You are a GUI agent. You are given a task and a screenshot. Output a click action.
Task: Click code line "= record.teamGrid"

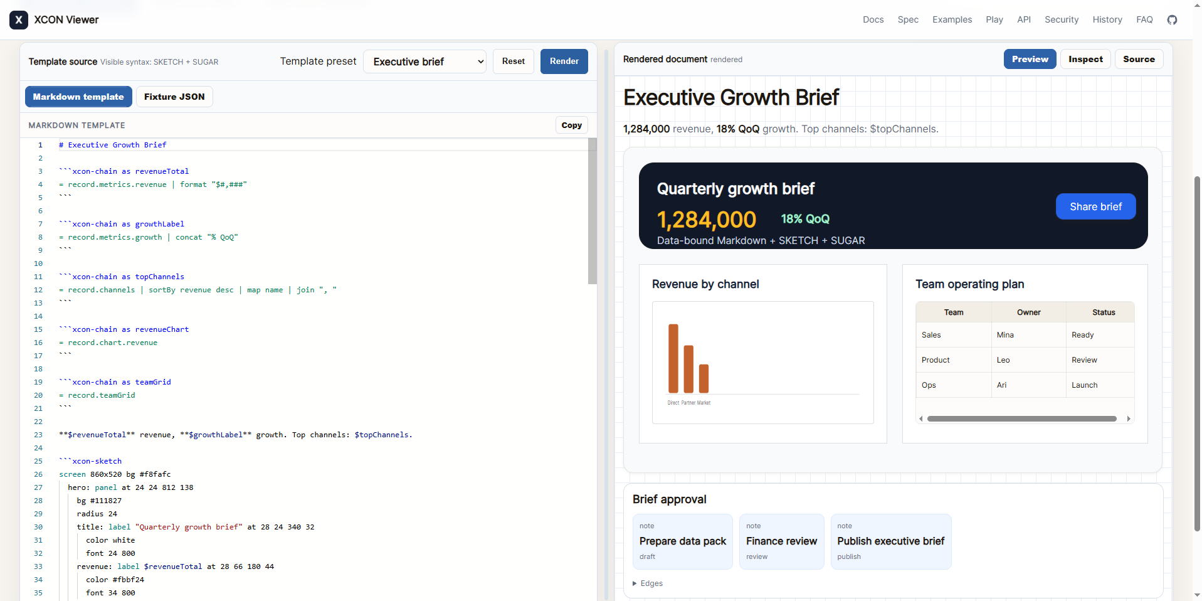coord(97,395)
